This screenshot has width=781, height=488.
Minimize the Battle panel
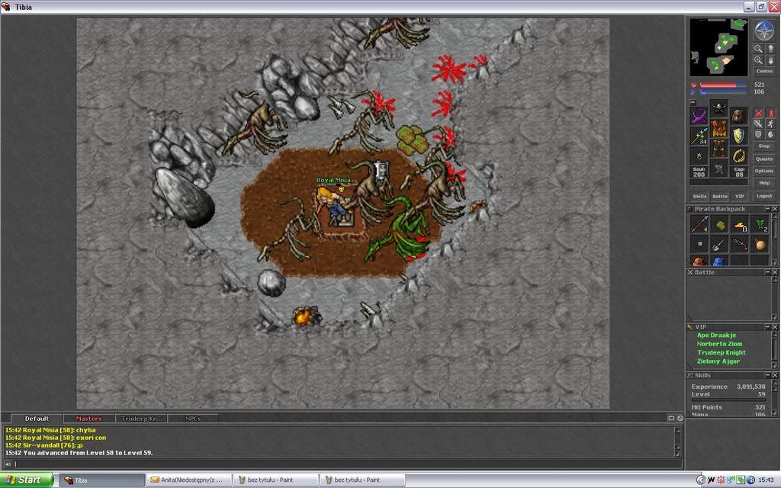tap(767, 272)
